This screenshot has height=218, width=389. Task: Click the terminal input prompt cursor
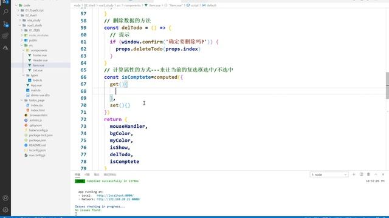click(76, 214)
